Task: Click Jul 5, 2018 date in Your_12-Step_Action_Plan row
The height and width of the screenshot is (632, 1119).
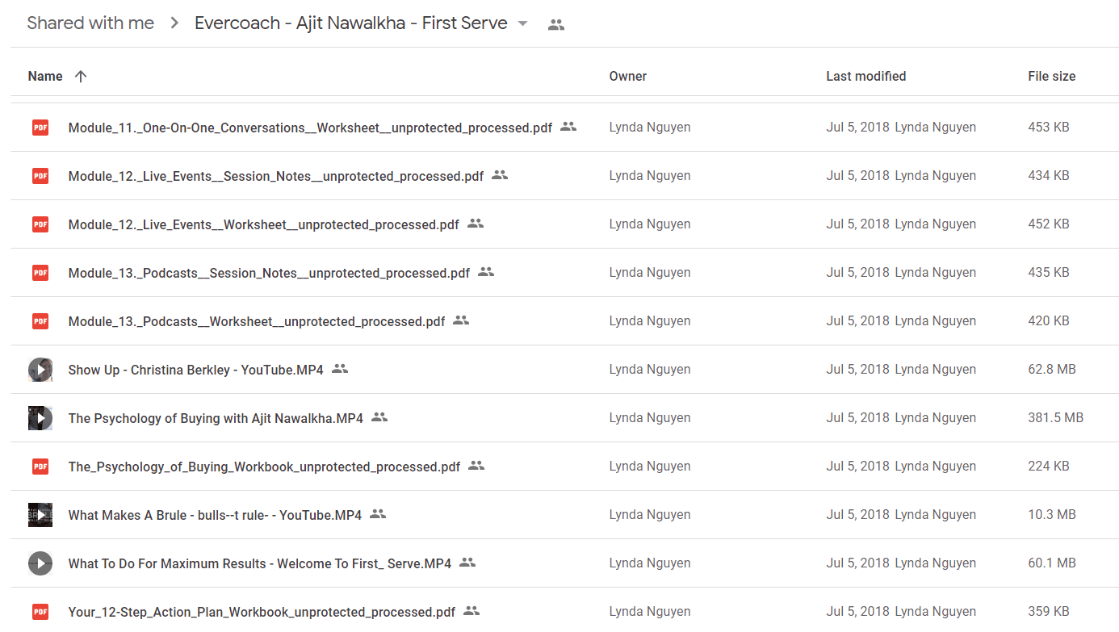Action: pyautogui.click(x=857, y=611)
